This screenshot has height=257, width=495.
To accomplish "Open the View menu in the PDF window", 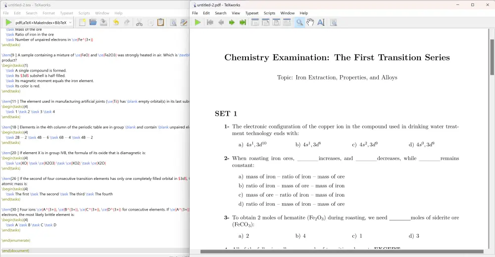I will [236, 13].
